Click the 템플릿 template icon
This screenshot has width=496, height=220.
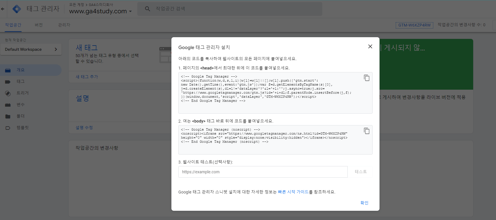point(8,128)
